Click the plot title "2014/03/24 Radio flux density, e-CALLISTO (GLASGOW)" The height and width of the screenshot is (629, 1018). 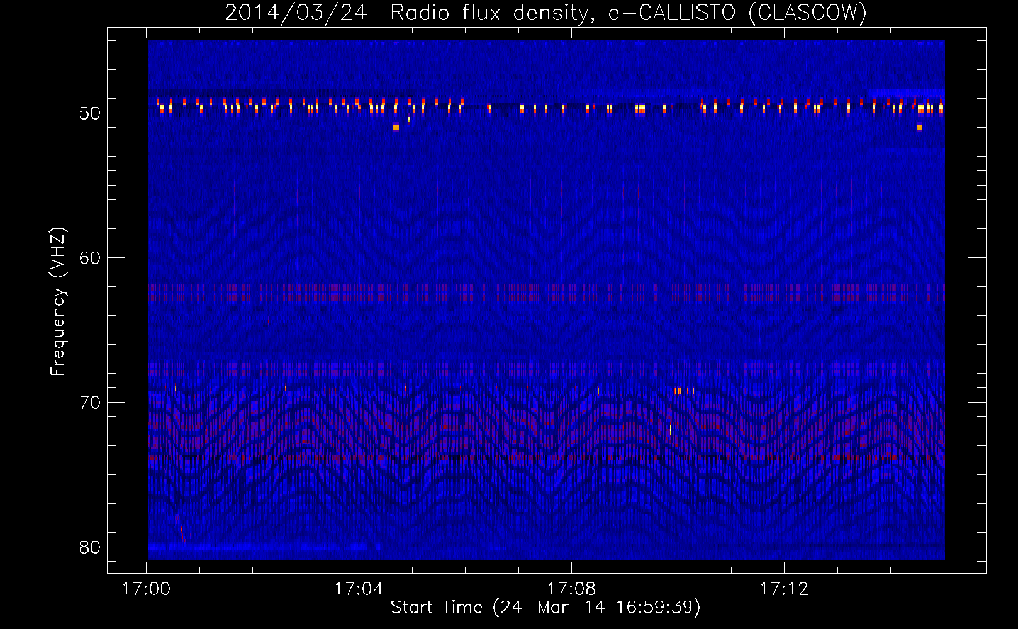click(x=545, y=13)
